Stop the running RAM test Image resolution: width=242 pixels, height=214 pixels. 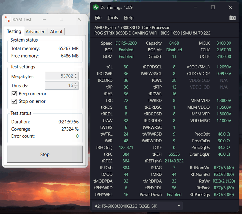(x=45, y=154)
